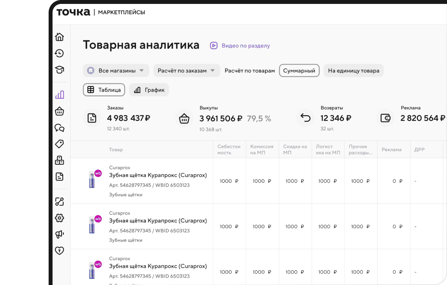447x285 pixels.
Task: Switch to Суммарный calculation mode
Action: click(x=299, y=71)
